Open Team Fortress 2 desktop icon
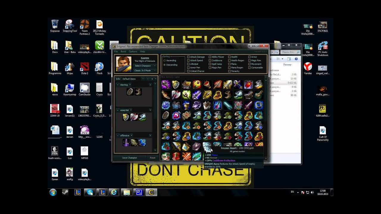This screenshot has width=381, height=214. coord(85,28)
